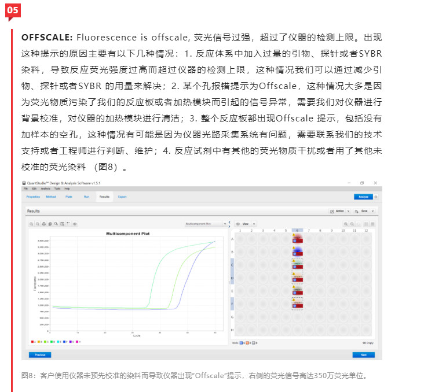
Task: Click the blue Analyze button
Action: [363, 197]
